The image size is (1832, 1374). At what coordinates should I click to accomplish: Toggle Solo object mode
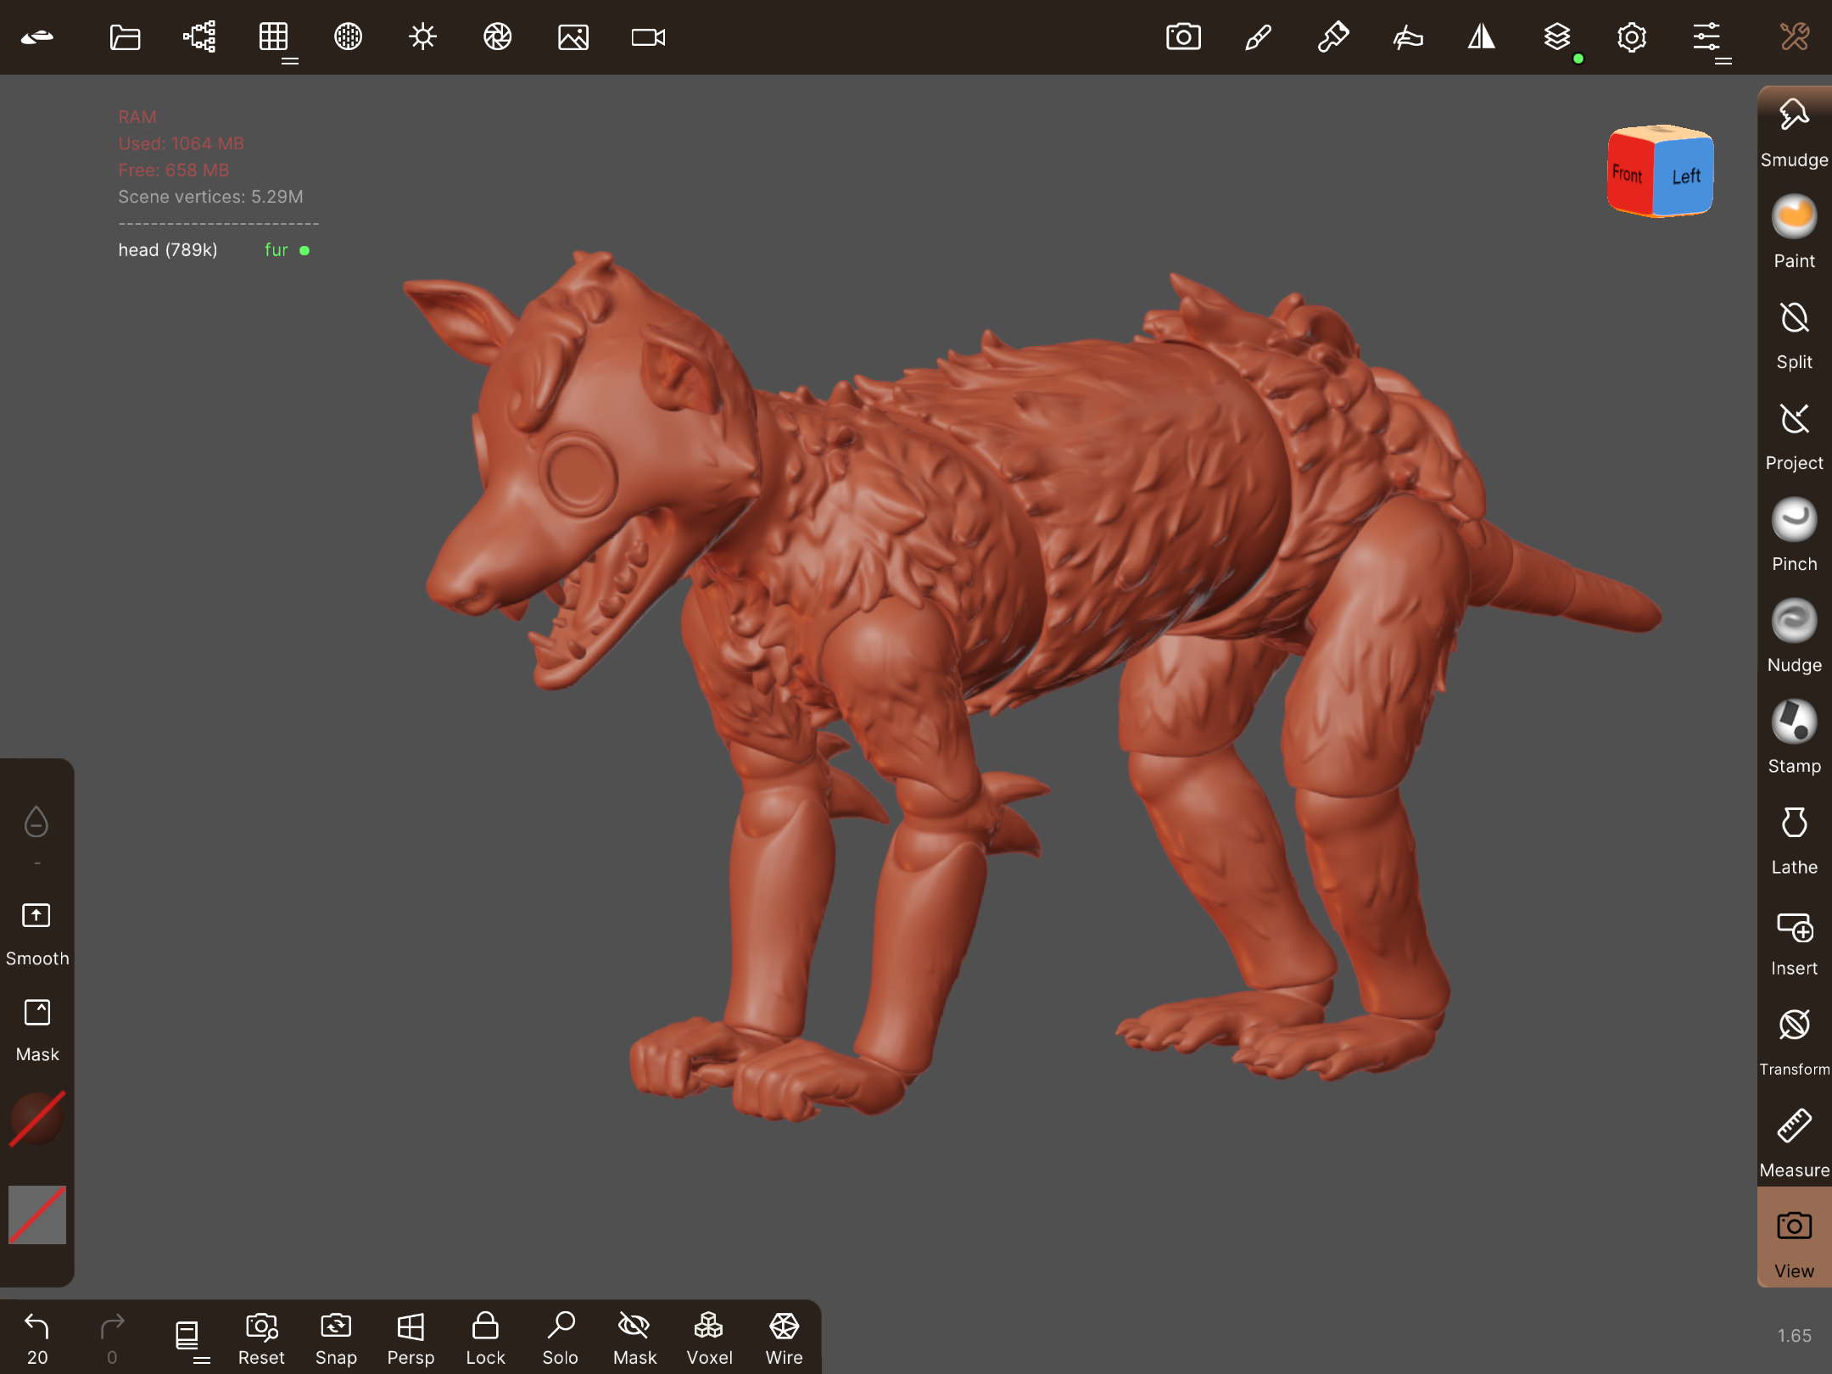point(560,1338)
